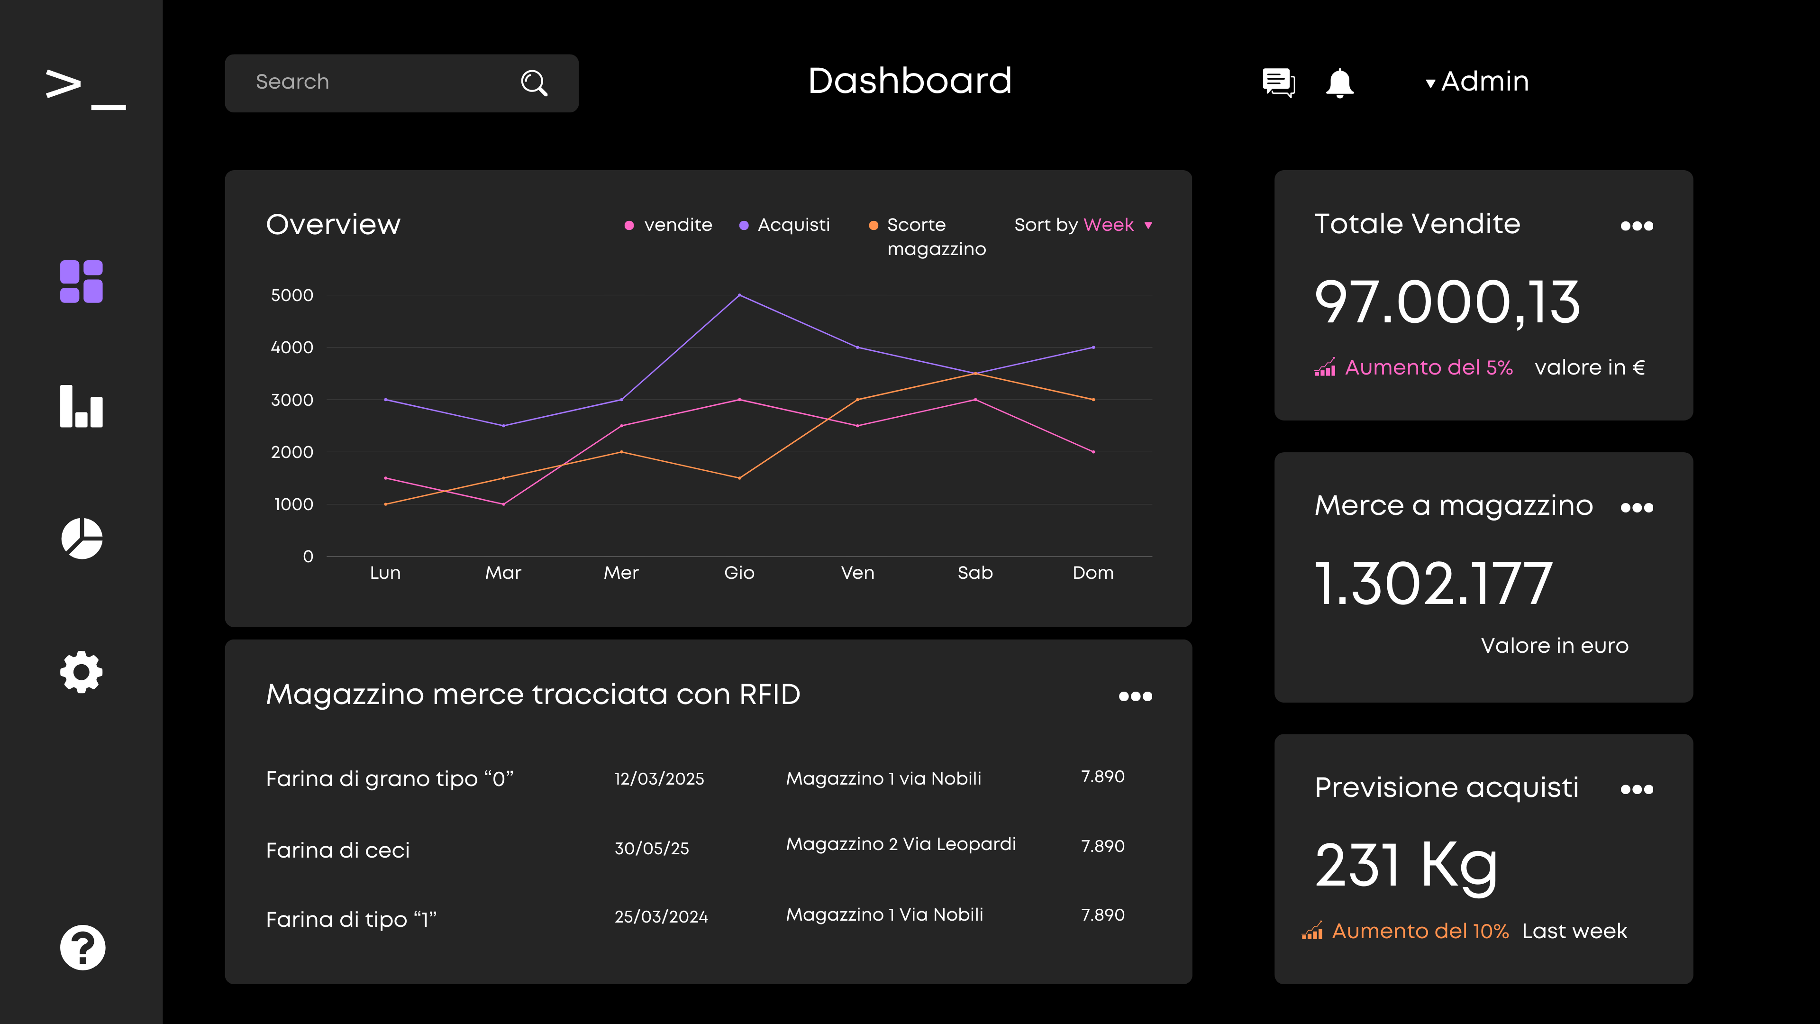
Task: Click the help question mark icon
Action: click(x=82, y=947)
